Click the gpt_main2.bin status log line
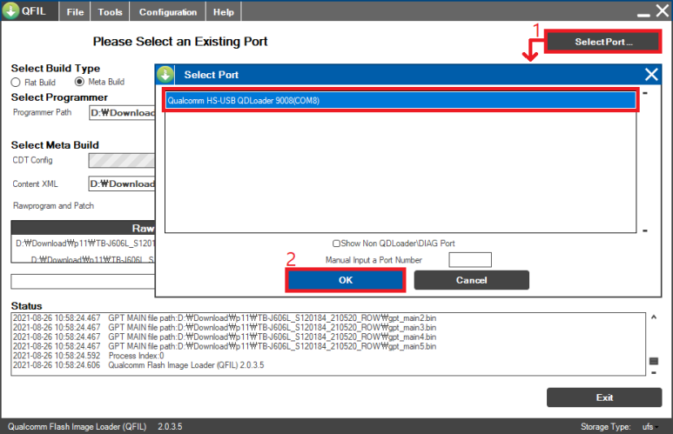Screen dimensions: 673x434 pos(225,318)
